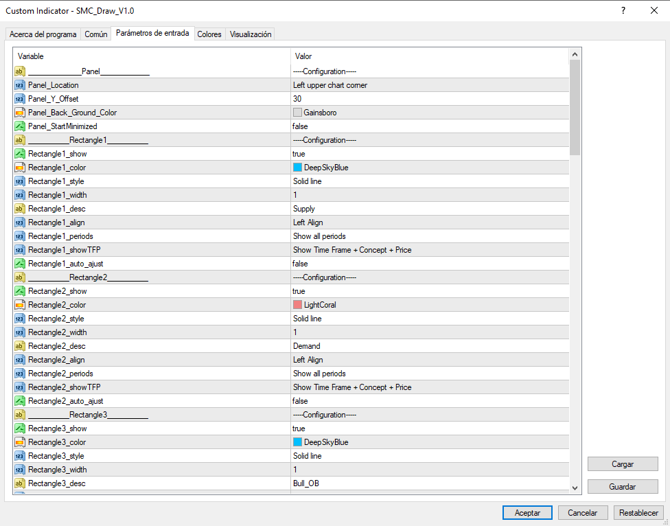Screen dimensions: 670x526
Task: Click the ab icon beside Rectangle1_desc
Action: click(x=19, y=209)
